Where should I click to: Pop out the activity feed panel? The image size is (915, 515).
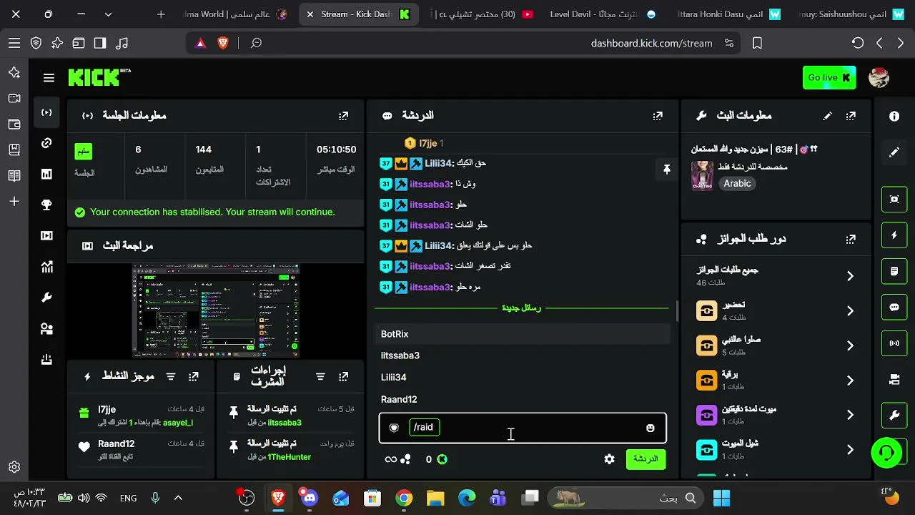(x=194, y=376)
